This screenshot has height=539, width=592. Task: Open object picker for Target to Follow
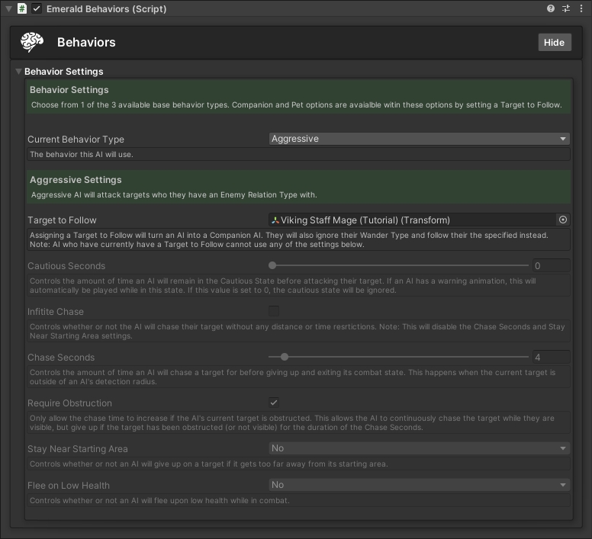click(x=563, y=220)
